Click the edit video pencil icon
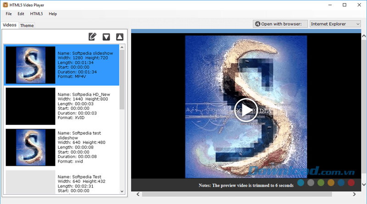This screenshot has height=204, width=367. pyautogui.click(x=93, y=37)
